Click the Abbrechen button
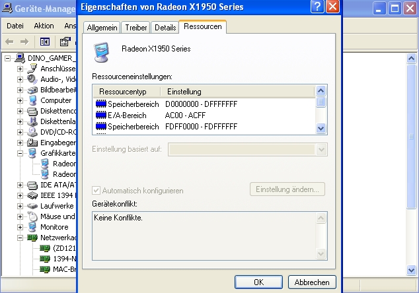 coord(312,282)
